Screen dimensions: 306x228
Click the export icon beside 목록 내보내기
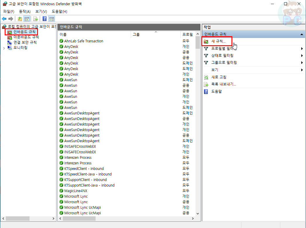pyautogui.click(x=206, y=84)
